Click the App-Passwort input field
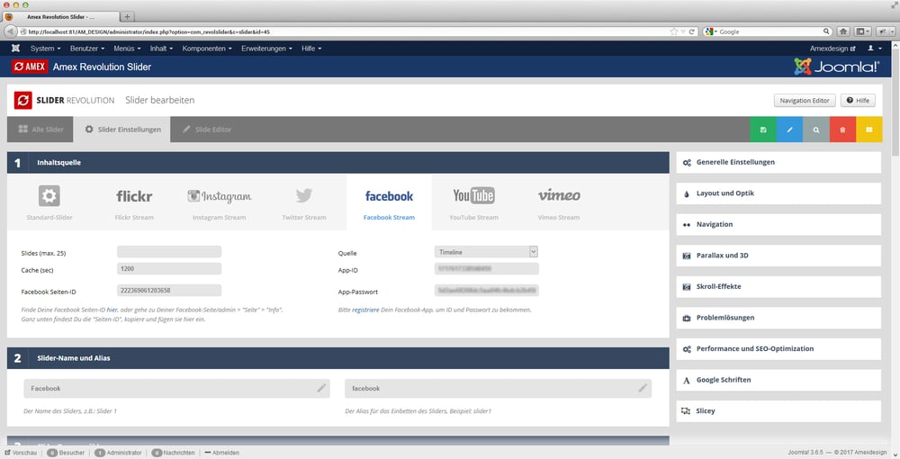This screenshot has height=459, width=900. (x=486, y=291)
